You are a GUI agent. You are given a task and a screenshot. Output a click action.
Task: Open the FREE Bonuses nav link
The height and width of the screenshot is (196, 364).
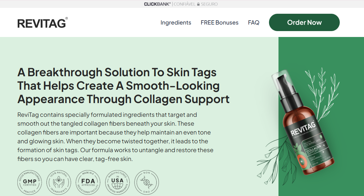click(220, 23)
